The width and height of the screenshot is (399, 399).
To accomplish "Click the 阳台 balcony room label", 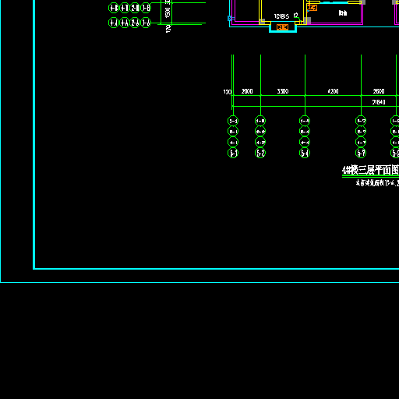I will click(343, 13).
